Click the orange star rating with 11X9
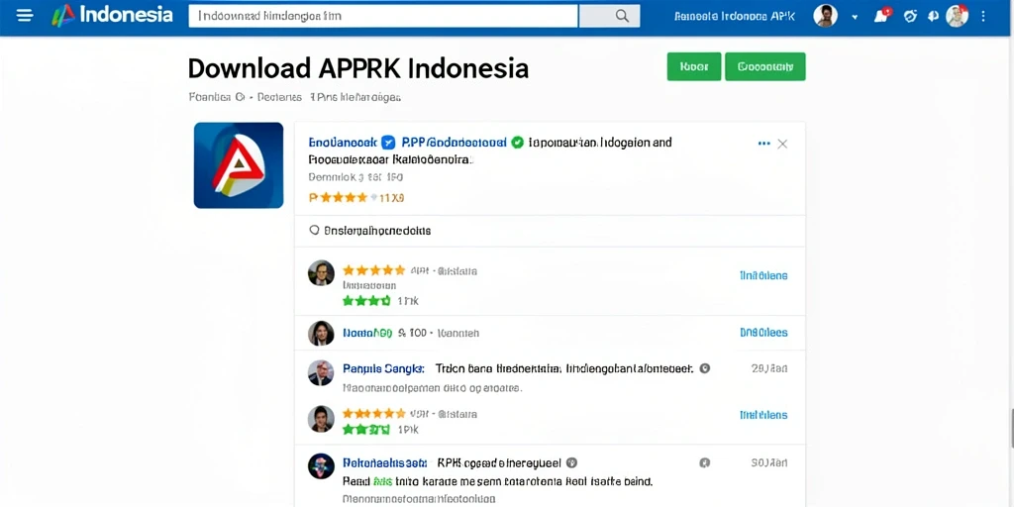The height and width of the screenshot is (507, 1014). click(x=356, y=198)
